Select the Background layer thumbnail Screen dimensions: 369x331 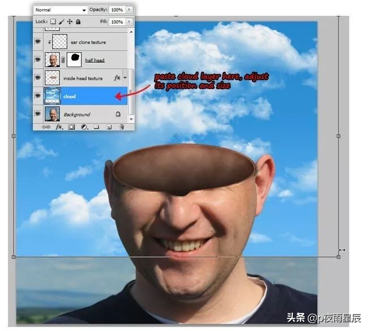(52, 114)
